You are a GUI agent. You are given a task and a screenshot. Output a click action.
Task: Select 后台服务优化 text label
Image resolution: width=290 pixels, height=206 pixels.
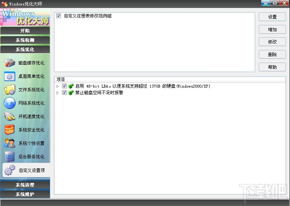point(31,157)
